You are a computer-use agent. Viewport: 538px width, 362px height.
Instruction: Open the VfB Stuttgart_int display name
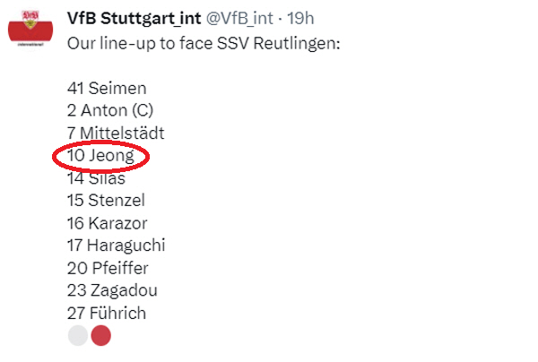[134, 18]
